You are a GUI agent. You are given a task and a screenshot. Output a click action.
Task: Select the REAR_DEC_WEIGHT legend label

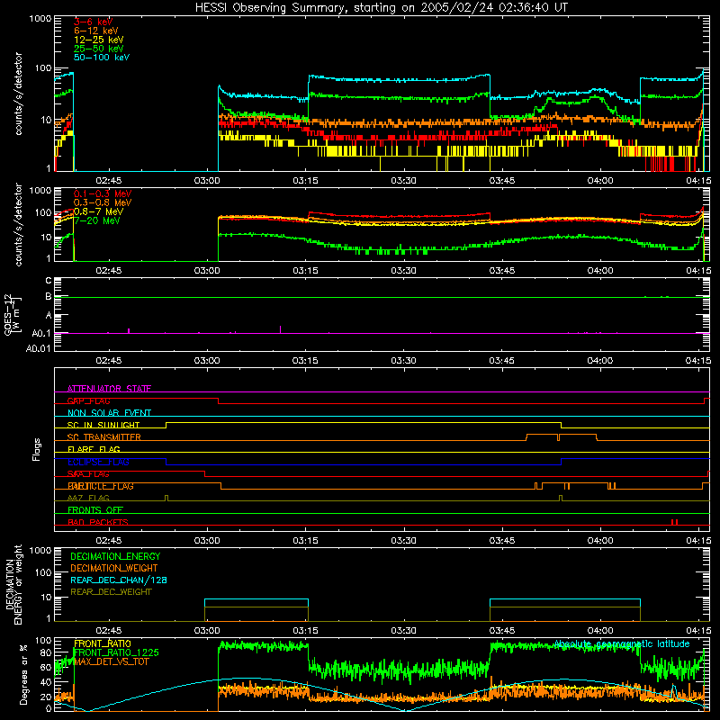tap(111, 592)
